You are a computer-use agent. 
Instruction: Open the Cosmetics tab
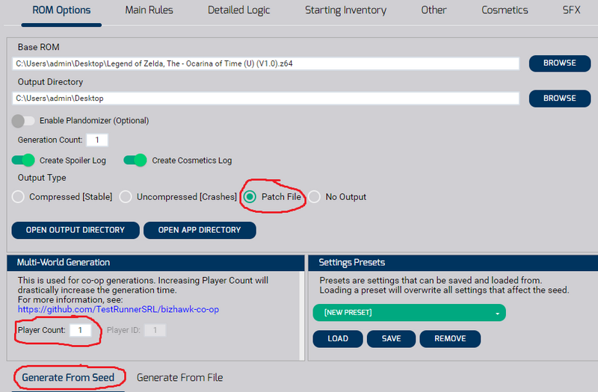[x=504, y=10]
